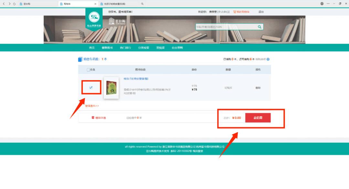Click the ¥0.00 total amount
The width and height of the screenshot is (349, 189).
pos(237,118)
